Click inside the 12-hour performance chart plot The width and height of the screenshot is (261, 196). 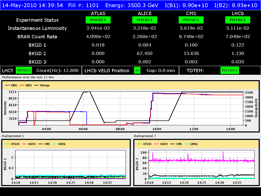131,108
